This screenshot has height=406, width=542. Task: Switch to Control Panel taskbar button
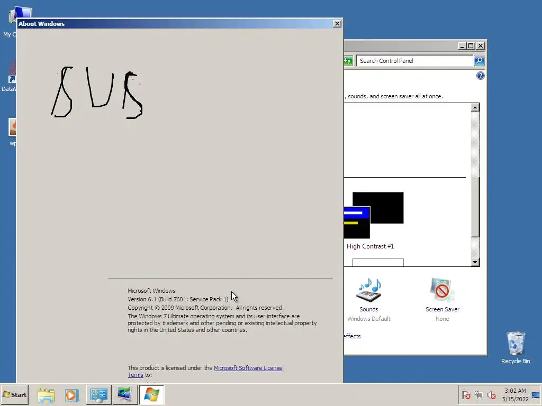tap(99, 394)
